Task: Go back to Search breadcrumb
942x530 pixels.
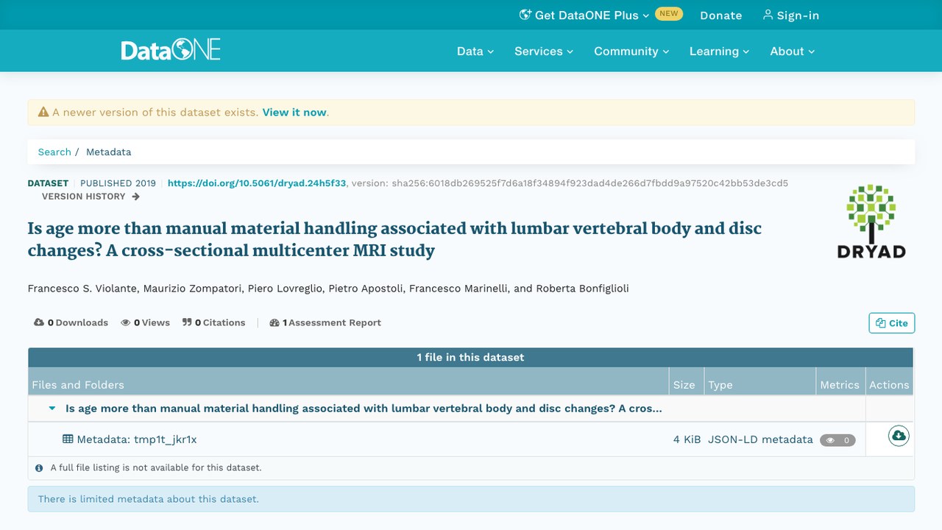Action: [x=54, y=152]
